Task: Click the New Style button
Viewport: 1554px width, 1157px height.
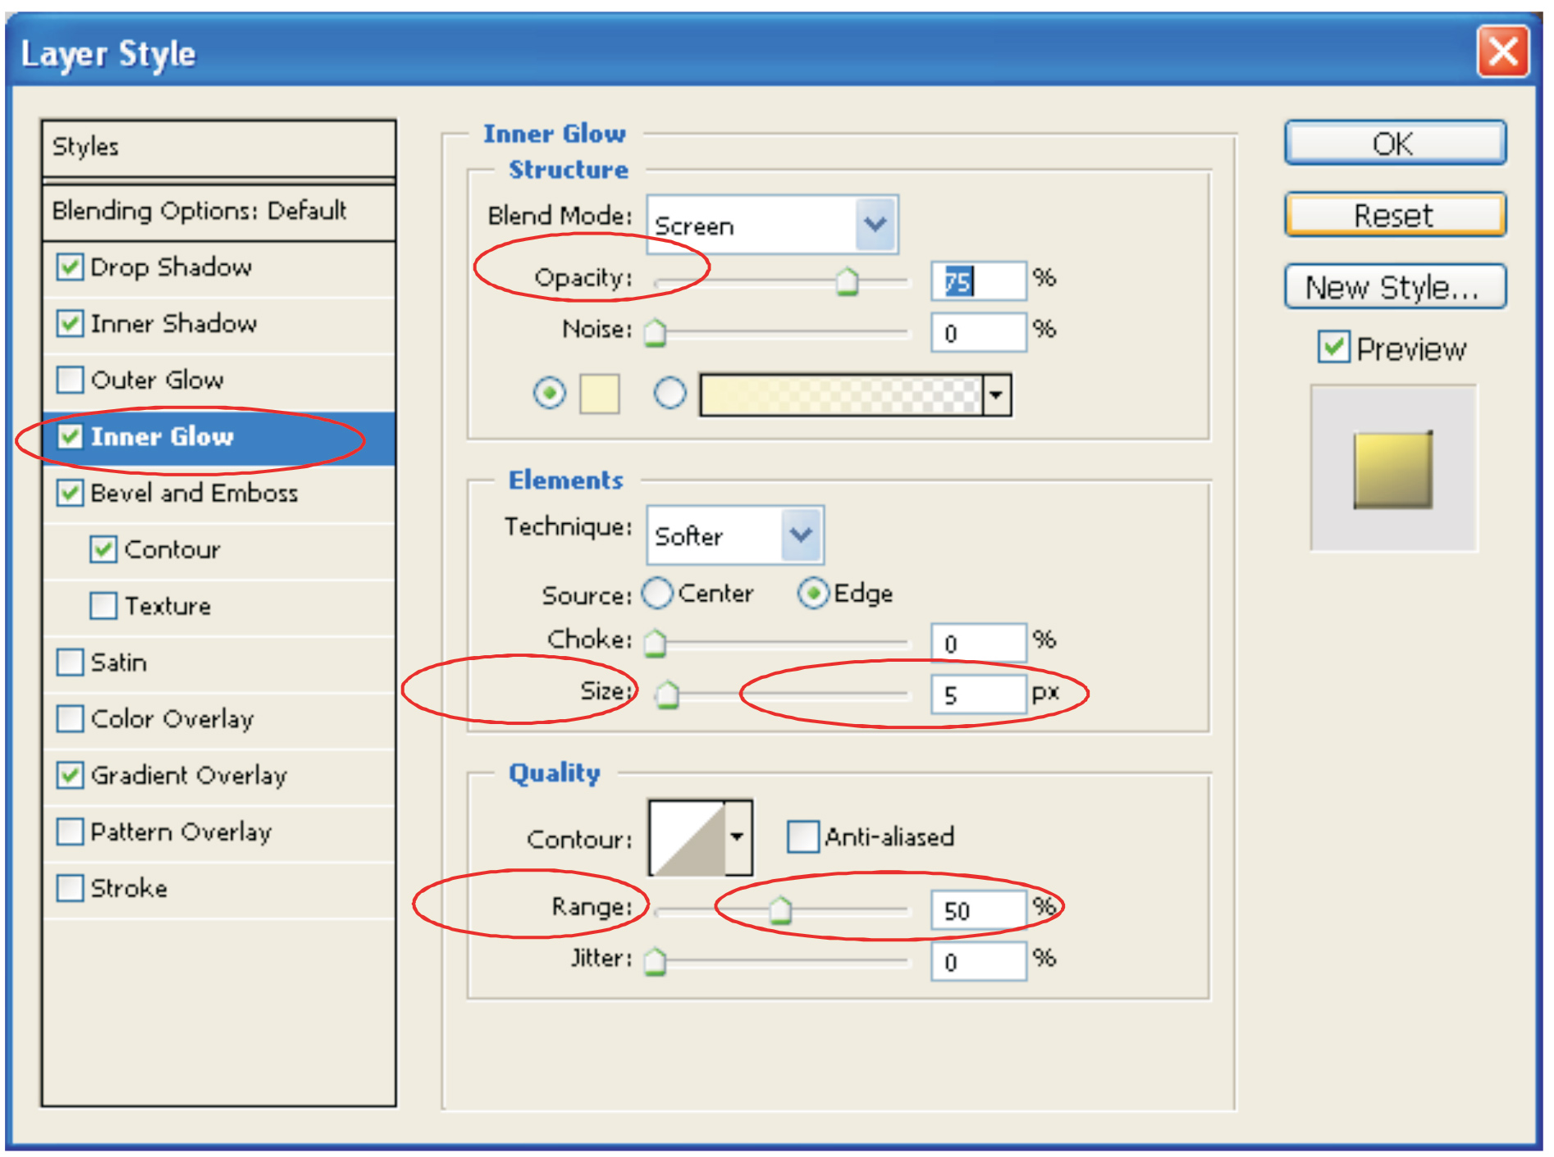Action: [1394, 287]
